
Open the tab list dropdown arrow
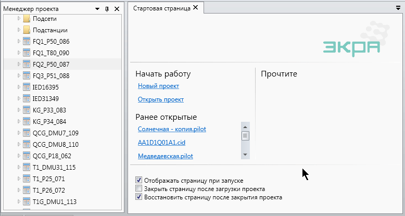[398, 8]
